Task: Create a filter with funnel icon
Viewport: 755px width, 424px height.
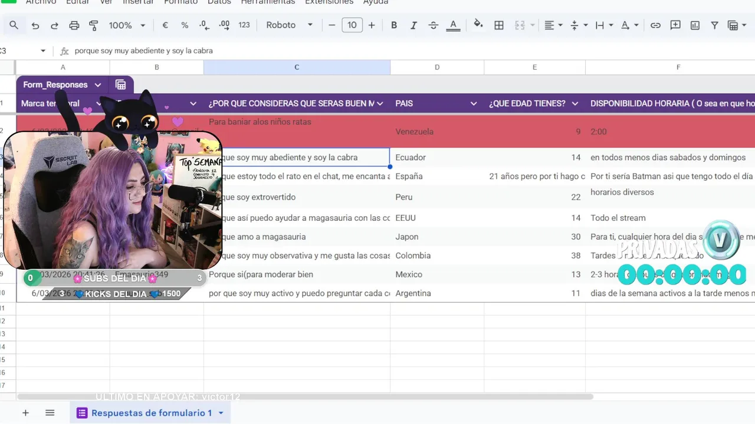Action: (x=714, y=25)
